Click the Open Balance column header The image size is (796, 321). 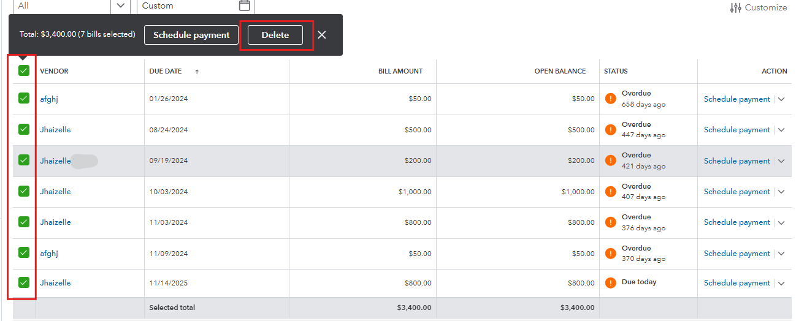pos(560,71)
